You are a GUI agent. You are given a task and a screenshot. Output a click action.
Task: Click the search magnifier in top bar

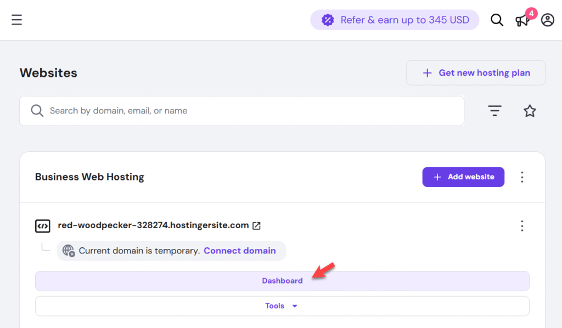(x=497, y=20)
